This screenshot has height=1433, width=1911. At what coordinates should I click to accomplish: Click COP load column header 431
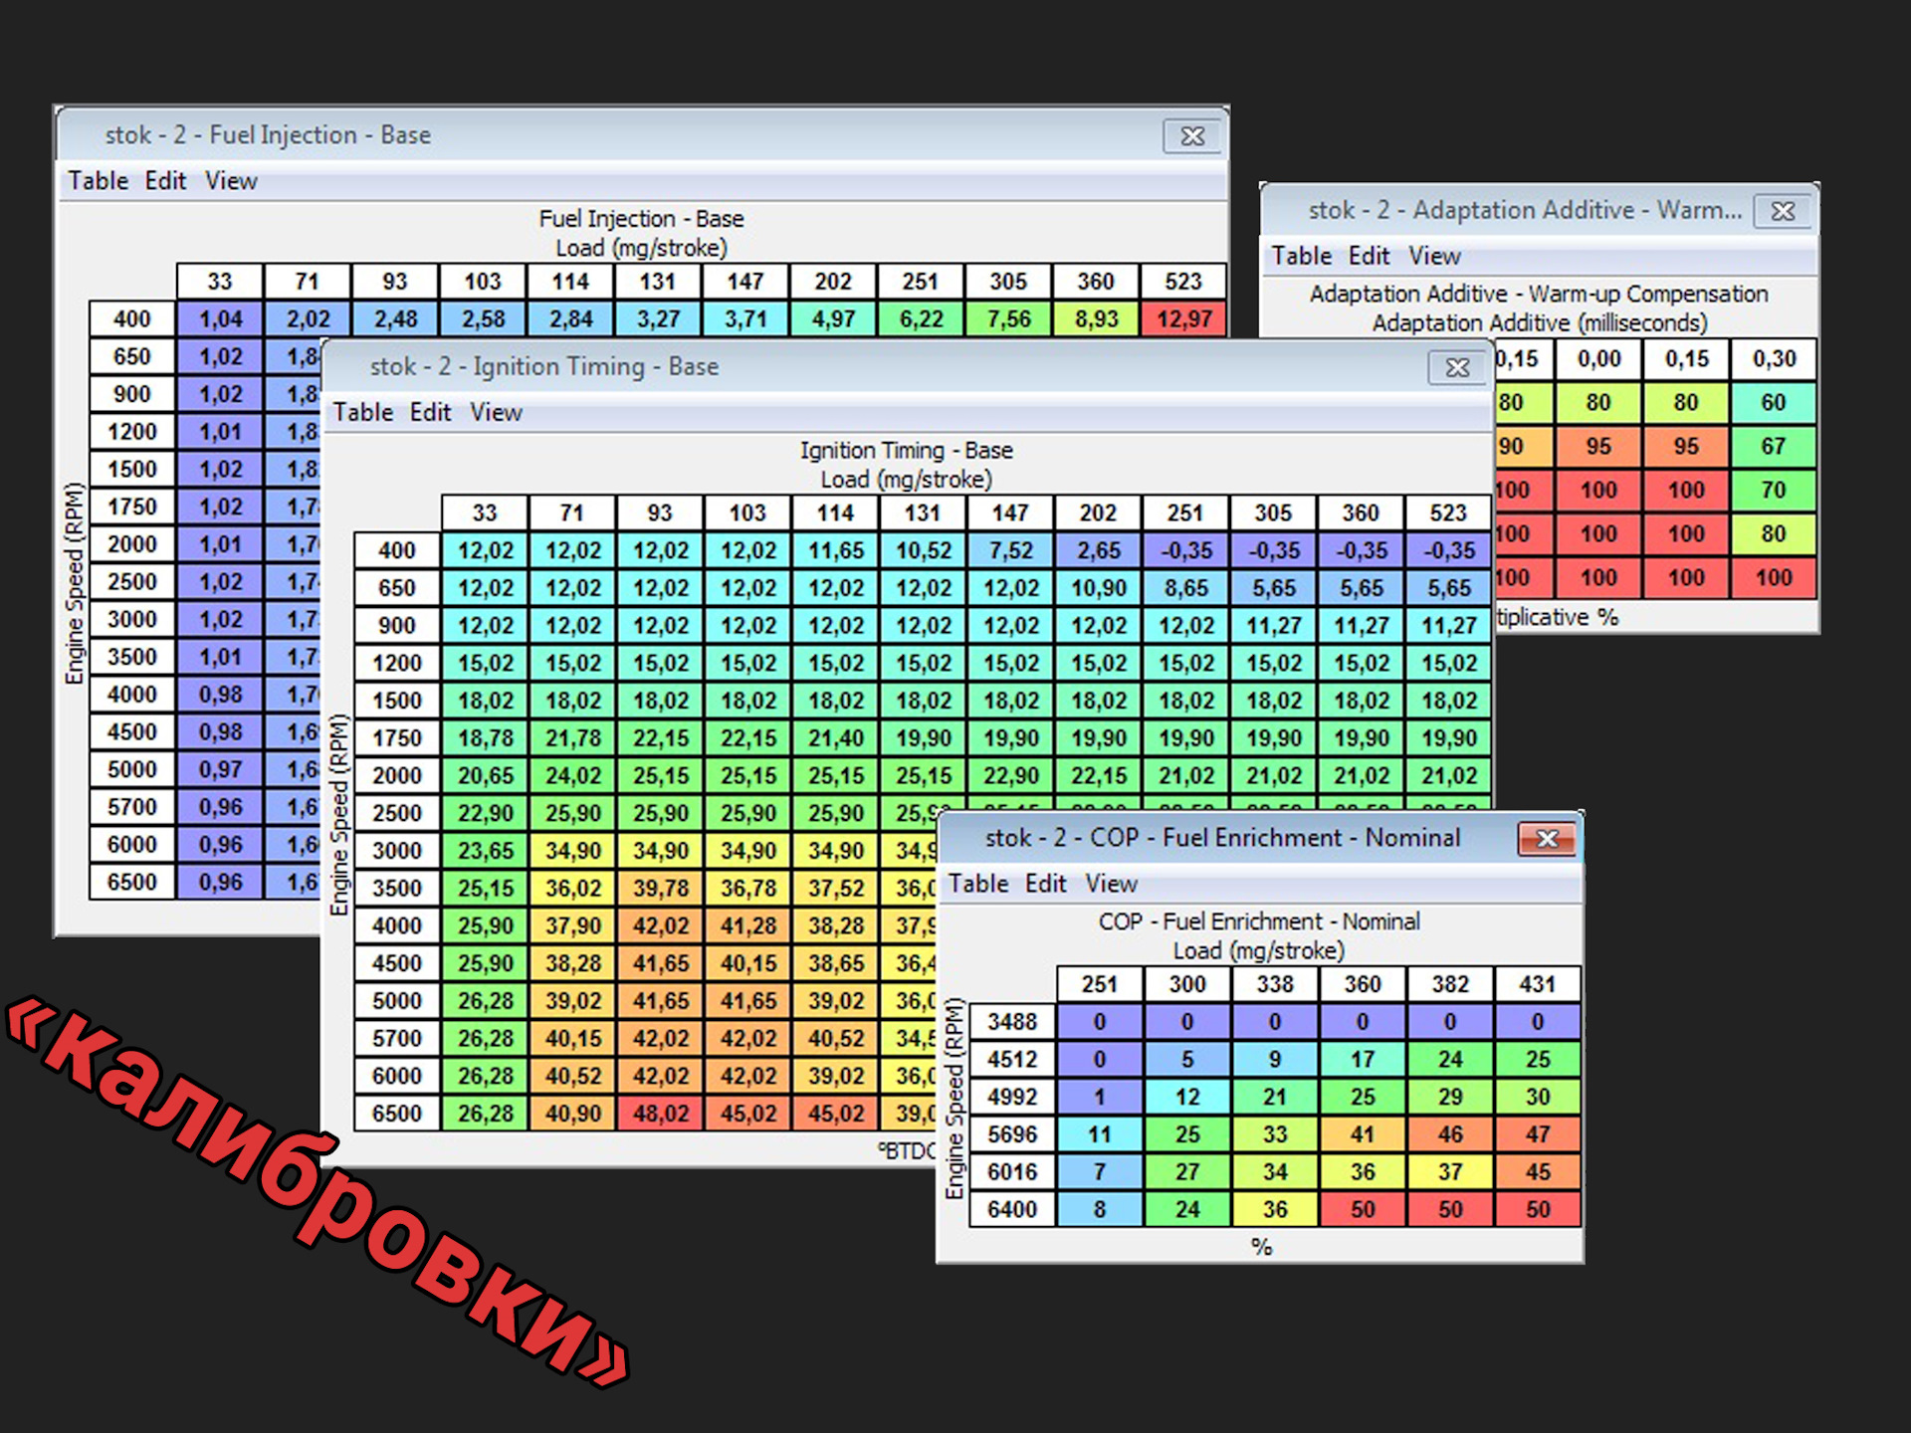click(x=1538, y=984)
